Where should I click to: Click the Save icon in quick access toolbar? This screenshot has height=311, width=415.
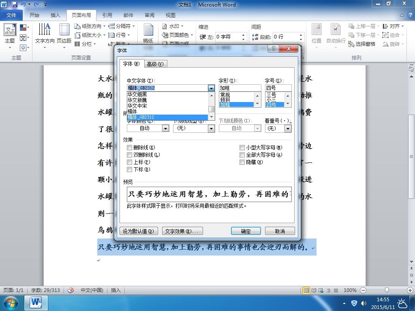(x=14, y=4)
